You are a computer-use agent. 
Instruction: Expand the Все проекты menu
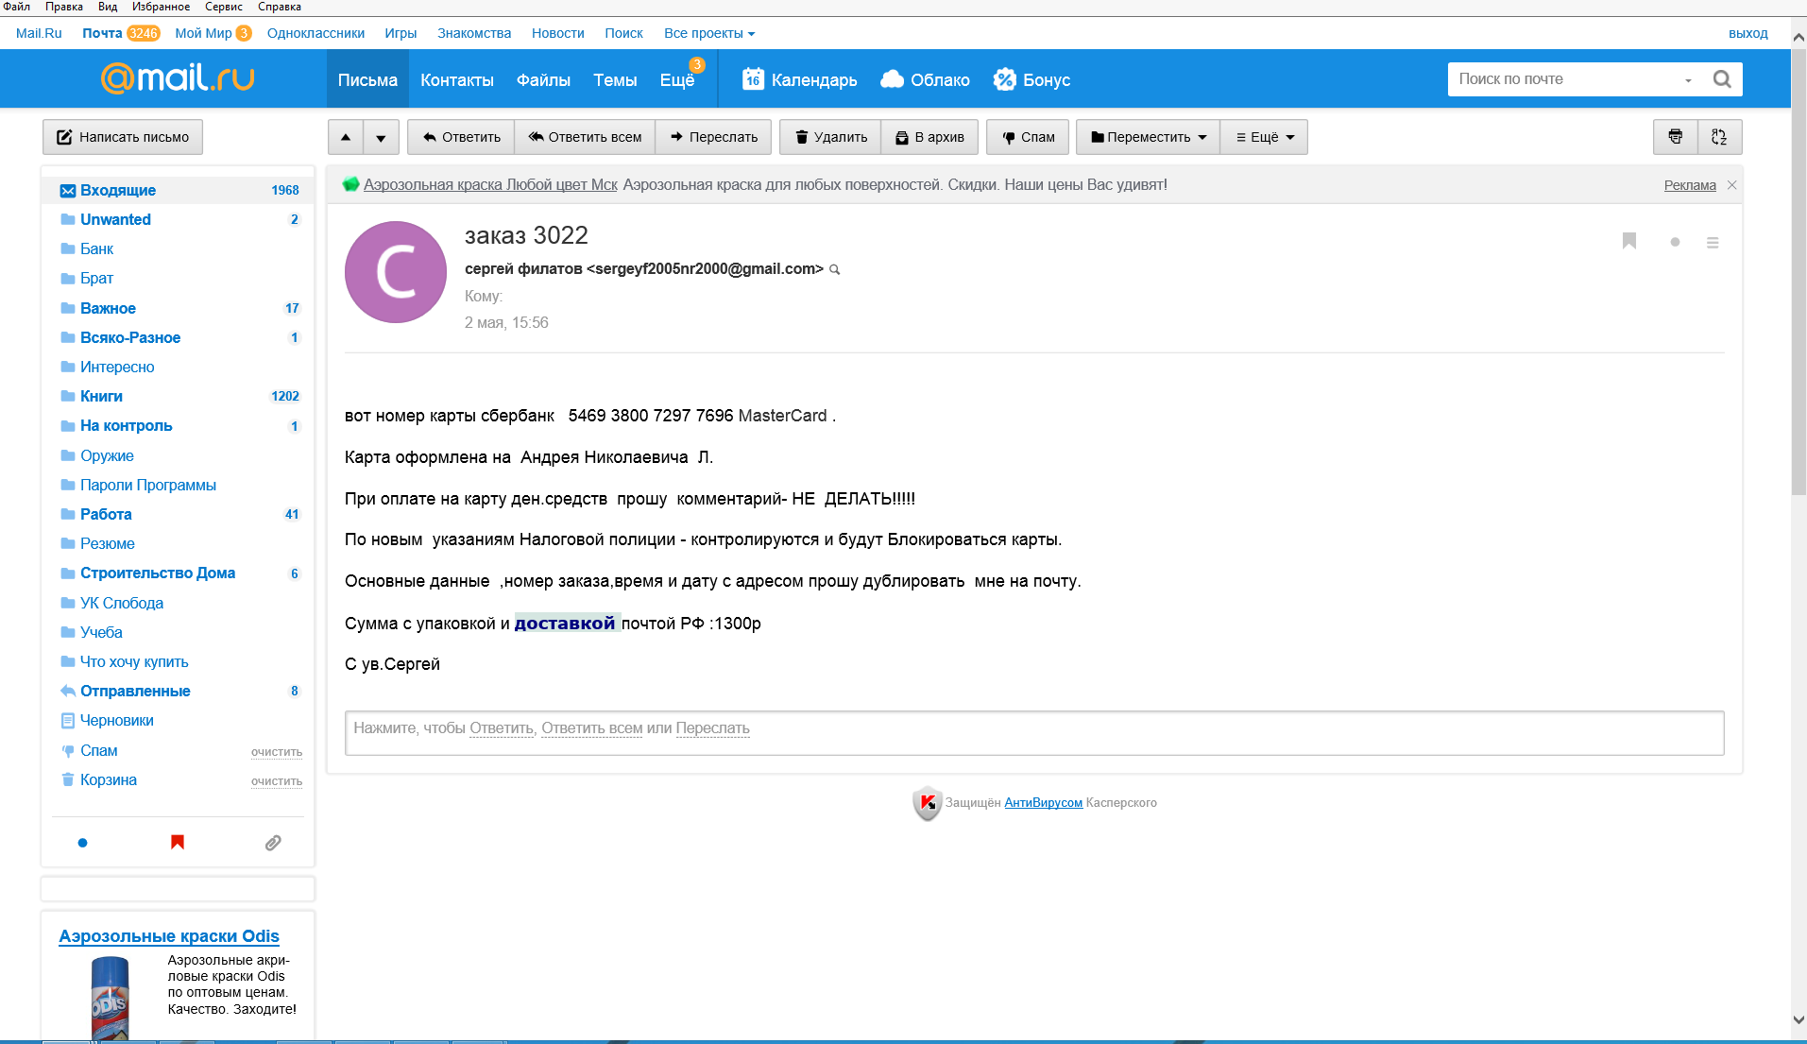coord(708,33)
